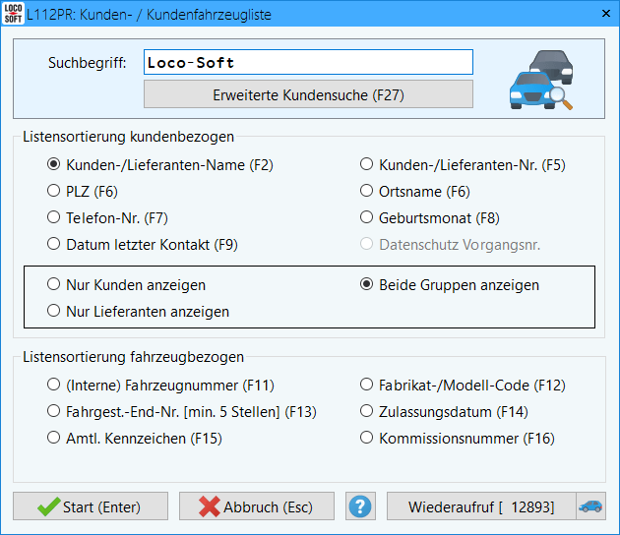Open Erweiterte Kundensuche (F27)

pyautogui.click(x=308, y=95)
